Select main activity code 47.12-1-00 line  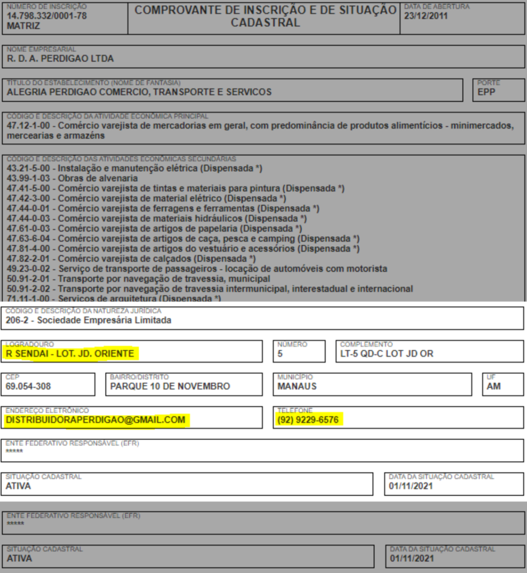click(x=260, y=130)
